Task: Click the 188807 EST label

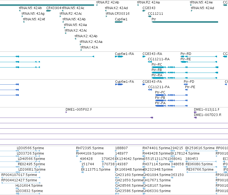Action: [x=121, y=148]
